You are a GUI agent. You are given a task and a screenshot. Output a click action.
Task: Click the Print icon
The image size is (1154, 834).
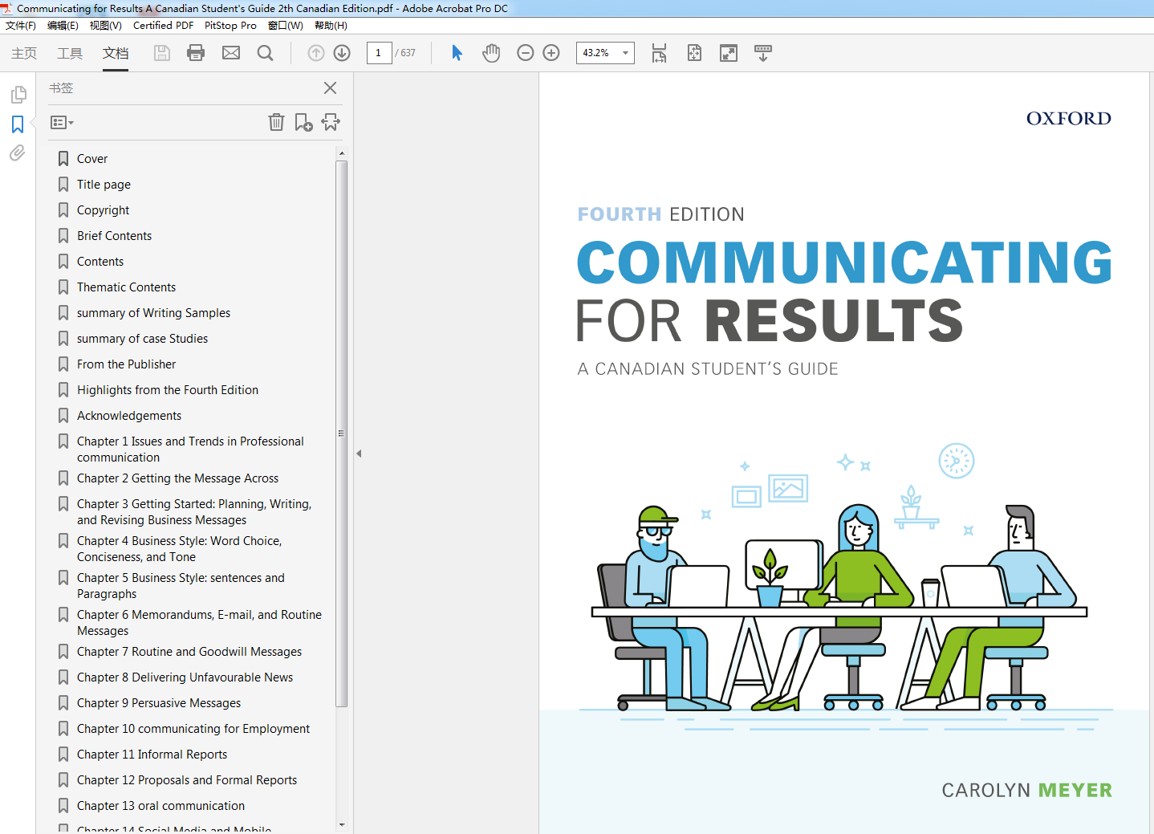(196, 53)
